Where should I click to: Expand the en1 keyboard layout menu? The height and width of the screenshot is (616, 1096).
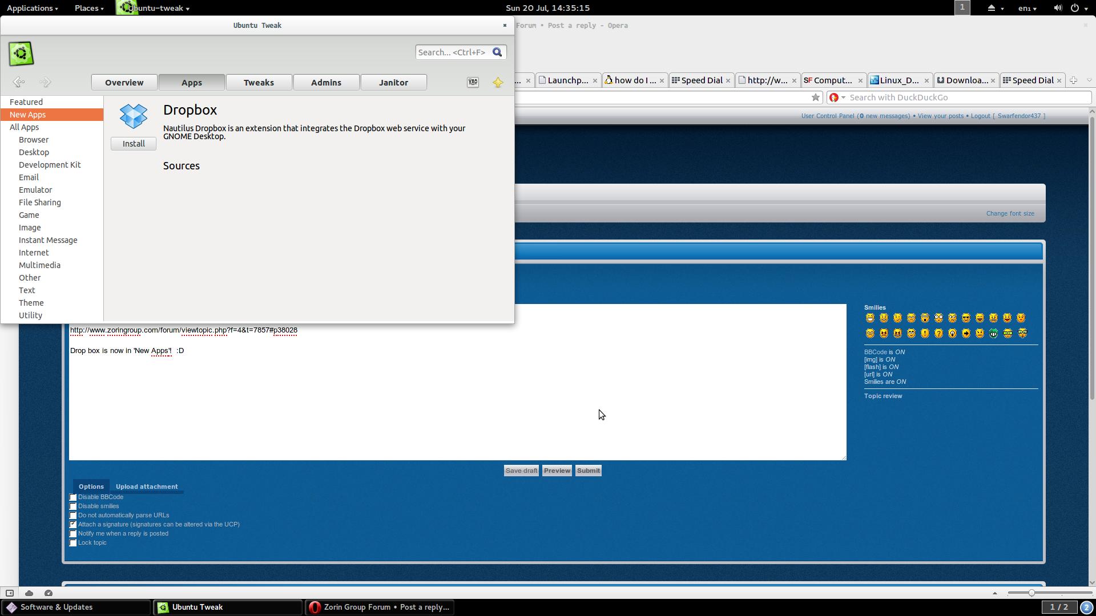(x=1027, y=8)
